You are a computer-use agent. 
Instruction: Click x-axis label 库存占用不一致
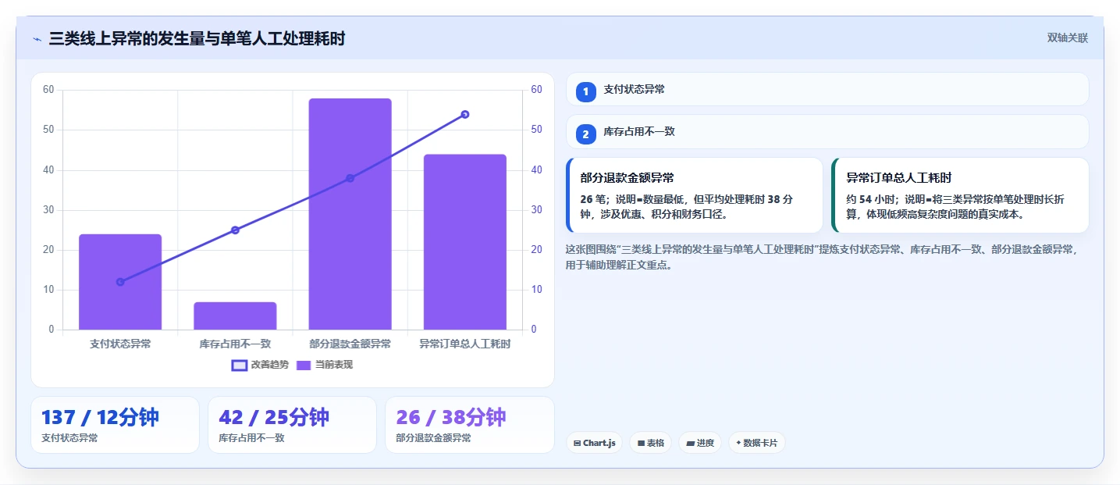coord(235,344)
